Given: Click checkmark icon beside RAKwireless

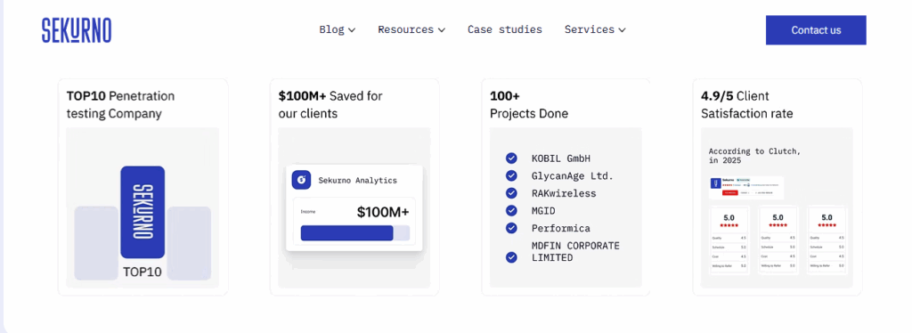Looking at the screenshot, I should pyautogui.click(x=511, y=193).
